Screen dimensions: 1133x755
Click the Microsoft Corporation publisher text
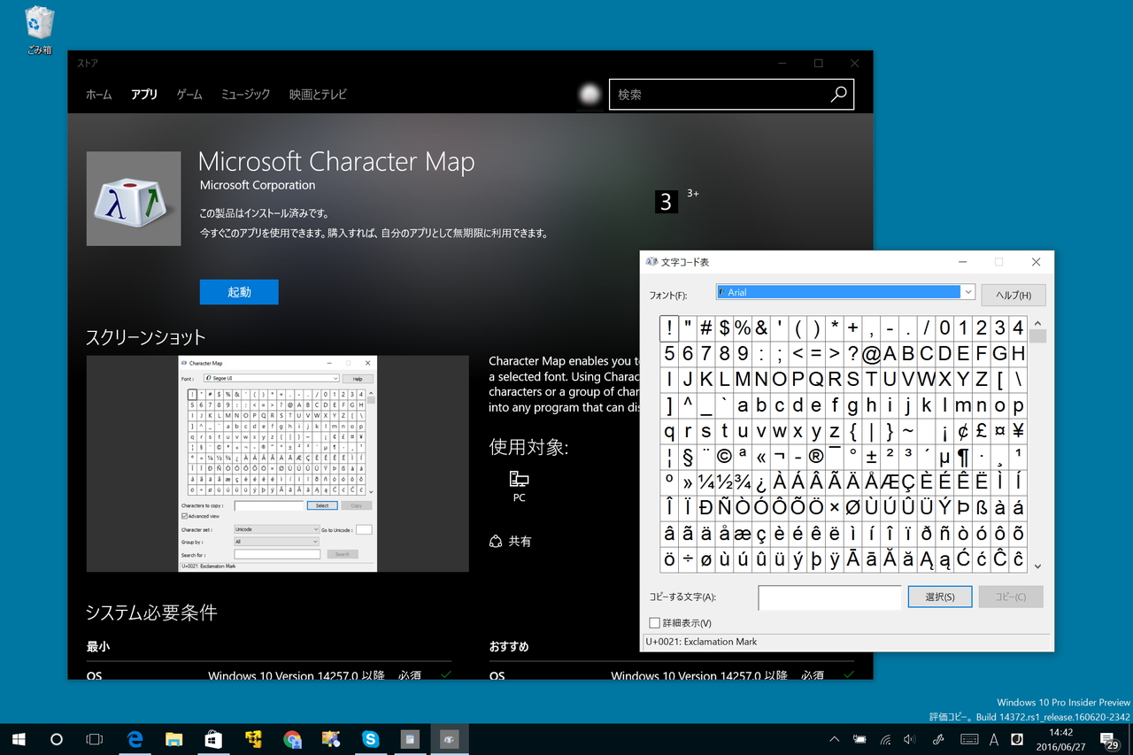click(x=258, y=185)
